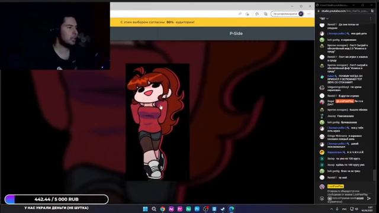Click the chat panel scrollbar
The height and width of the screenshot is (213, 379).
374,175
